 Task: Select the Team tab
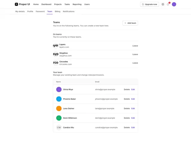click(x=50, y=11)
